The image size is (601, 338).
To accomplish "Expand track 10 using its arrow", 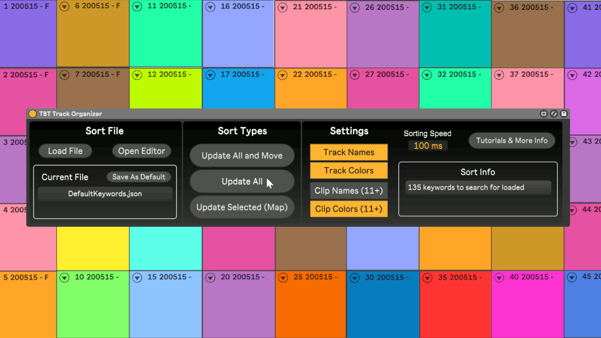I will tap(65, 278).
